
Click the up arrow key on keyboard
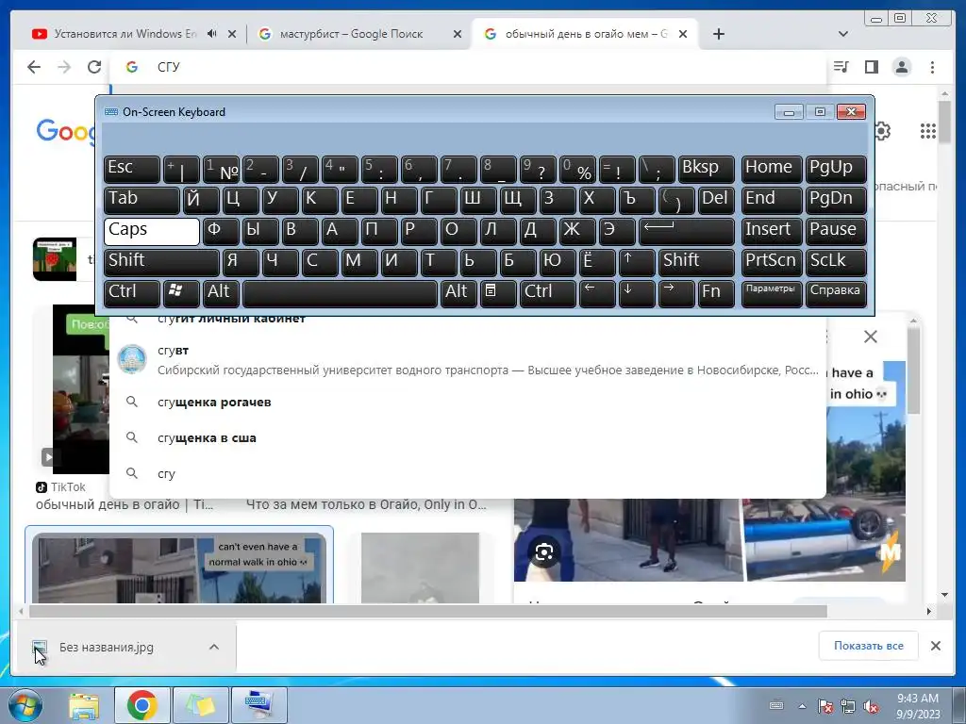[637, 262]
